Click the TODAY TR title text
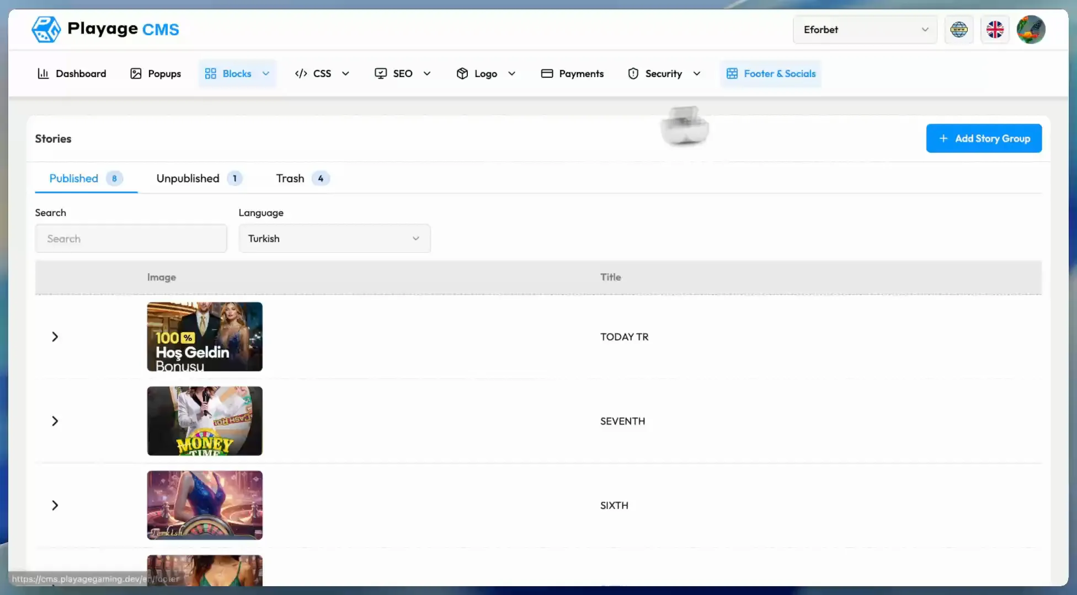The width and height of the screenshot is (1077, 595). click(x=625, y=337)
